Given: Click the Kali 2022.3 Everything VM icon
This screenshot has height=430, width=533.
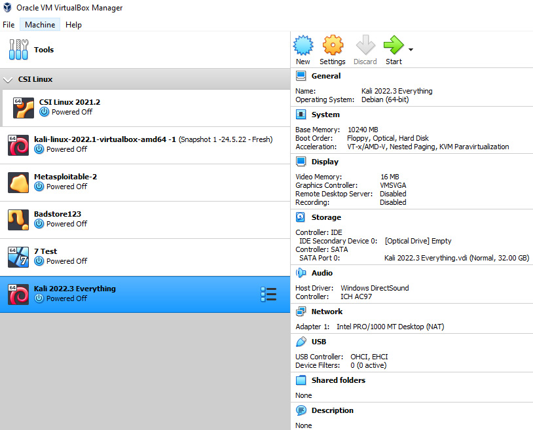Looking at the screenshot, I should pyautogui.click(x=18, y=295).
